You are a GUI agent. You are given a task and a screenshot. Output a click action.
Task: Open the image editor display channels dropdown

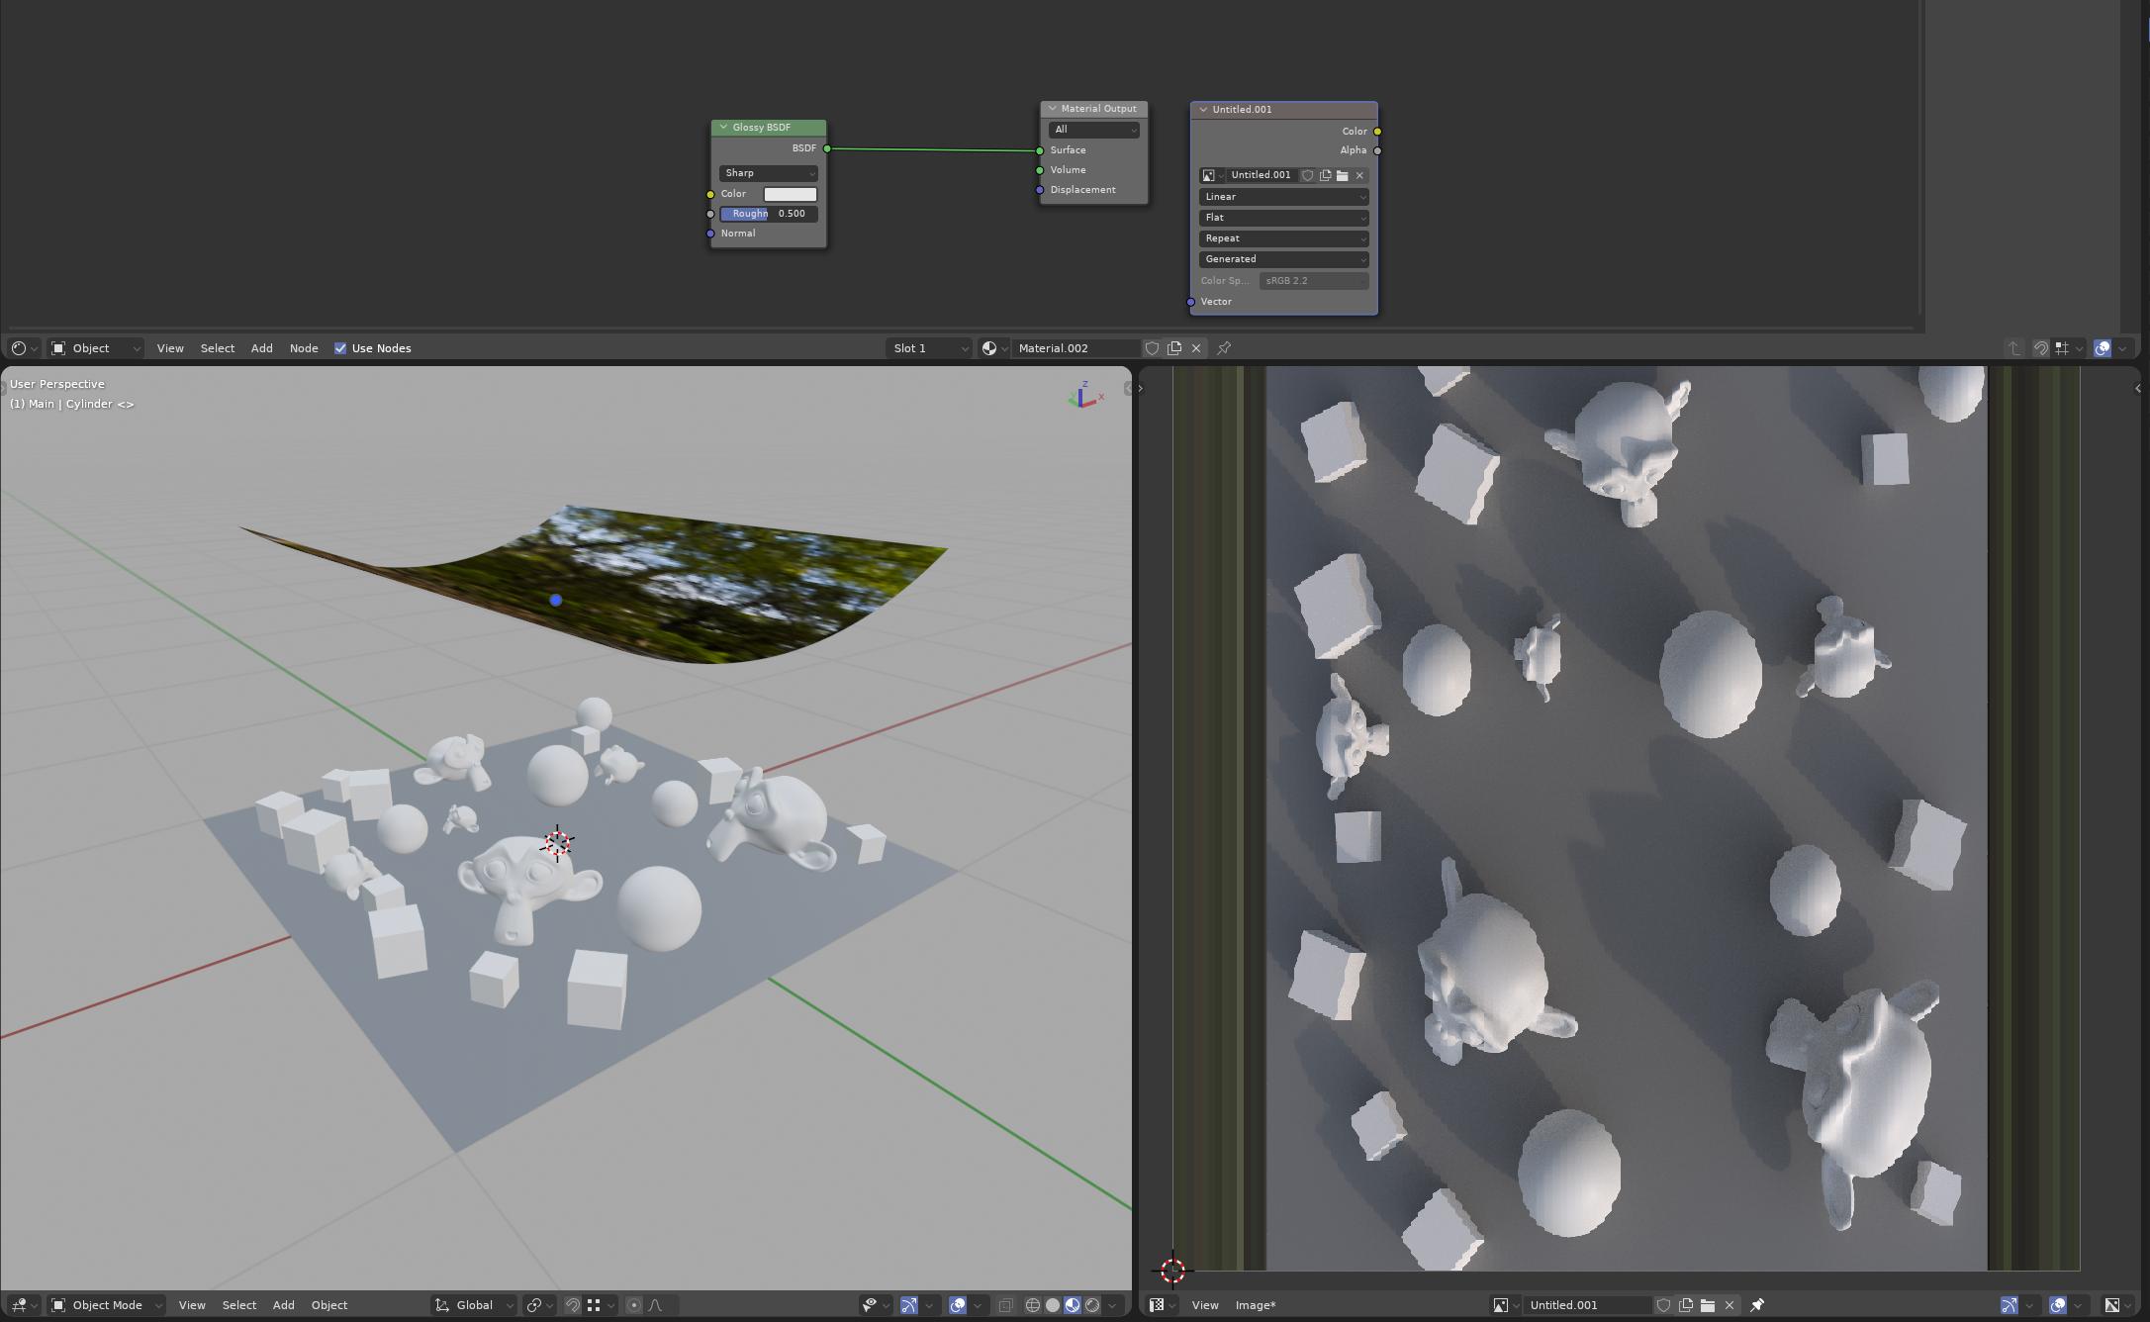coord(2117,1305)
